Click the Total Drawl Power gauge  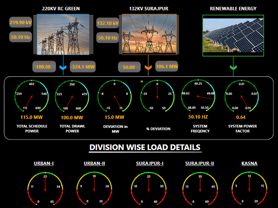(71, 96)
